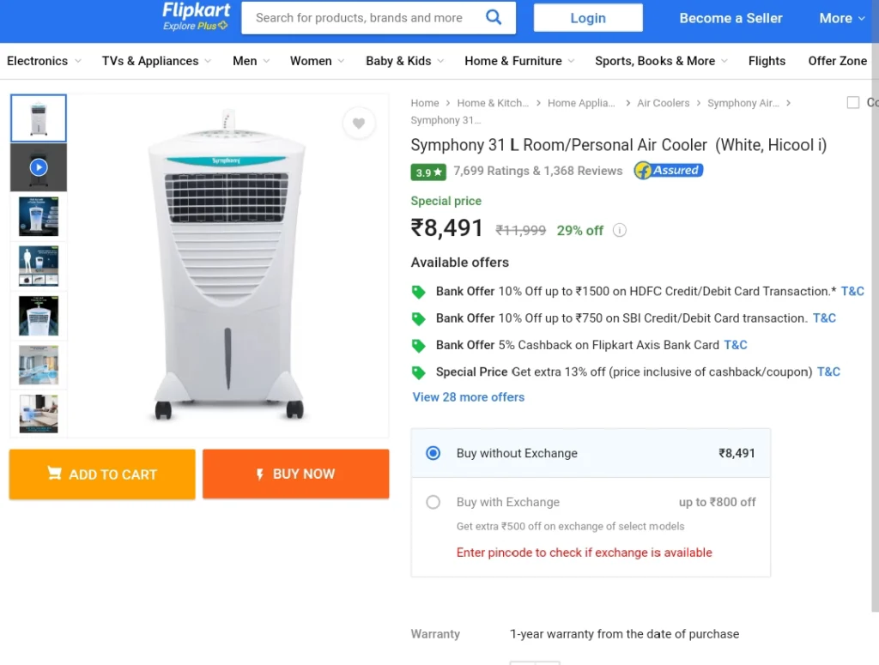Click the Flipkart Assured badge
The height and width of the screenshot is (665, 879).
coord(668,170)
